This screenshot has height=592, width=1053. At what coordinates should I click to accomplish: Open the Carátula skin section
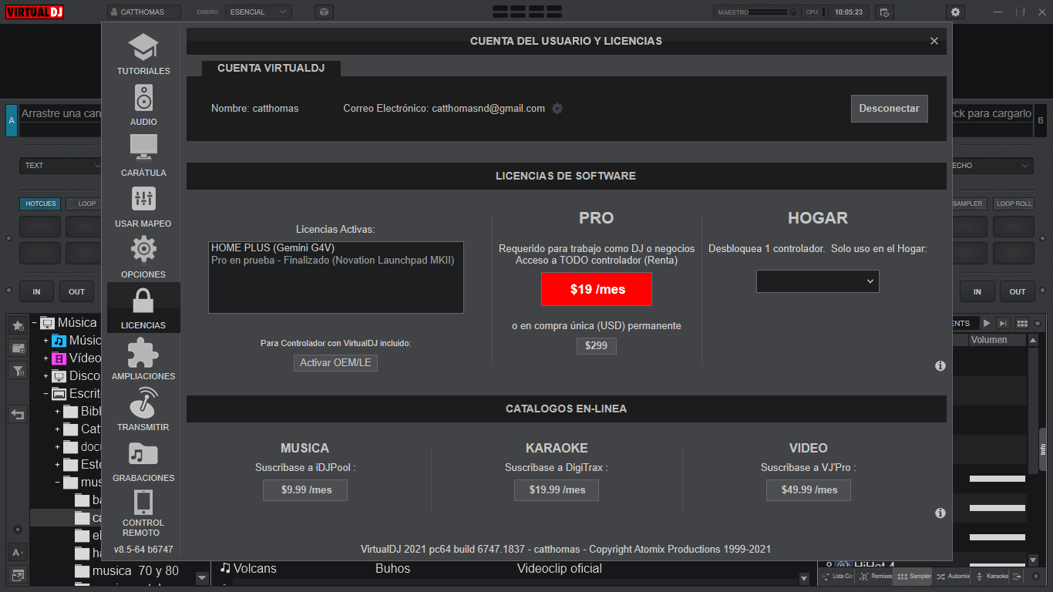tap(143, 156)
